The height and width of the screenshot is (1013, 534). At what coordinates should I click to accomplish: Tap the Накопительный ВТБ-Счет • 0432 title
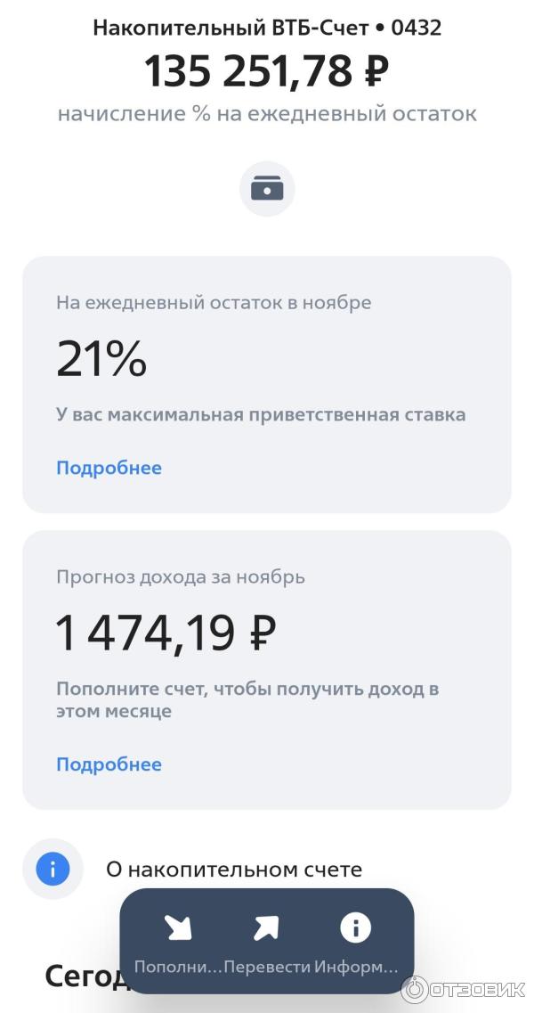[x=267, y=28]
